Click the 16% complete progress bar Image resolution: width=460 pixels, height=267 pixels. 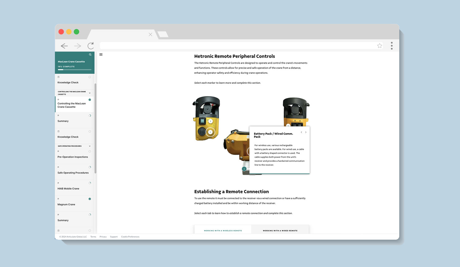[75, 70]
